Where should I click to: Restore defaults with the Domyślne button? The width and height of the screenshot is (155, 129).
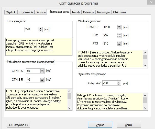click(x=19, y=125)
